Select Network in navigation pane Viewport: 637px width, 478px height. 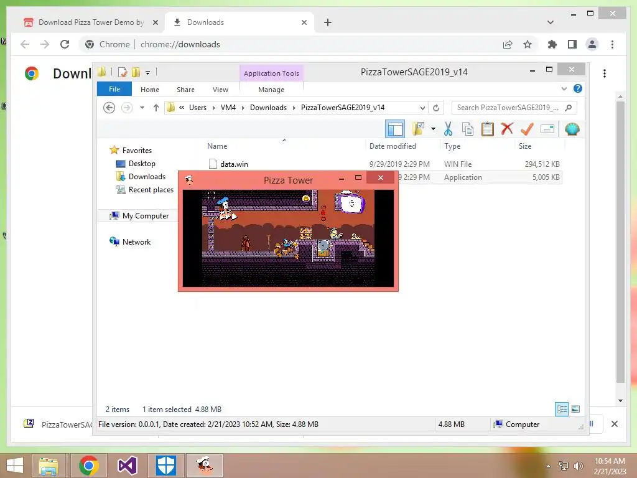point(136,242)
